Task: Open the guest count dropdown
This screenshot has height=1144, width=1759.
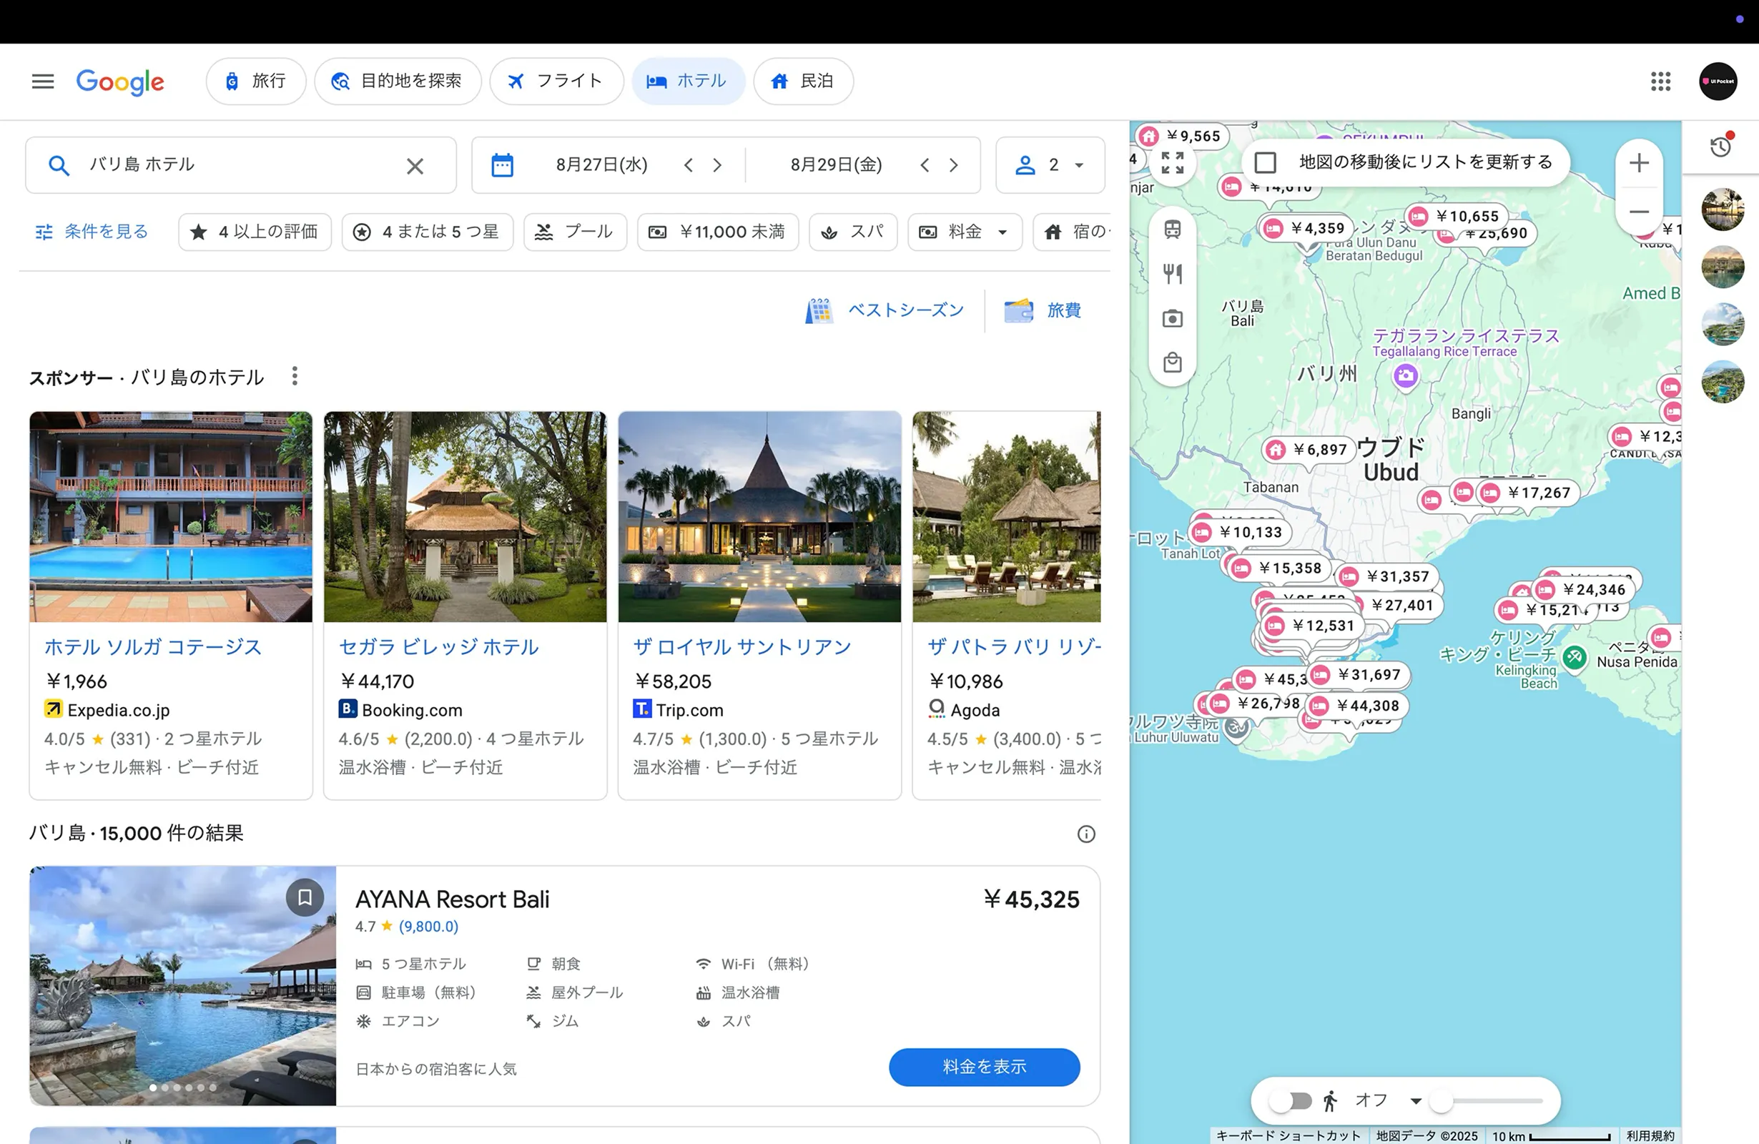Action: point(1050,164)
